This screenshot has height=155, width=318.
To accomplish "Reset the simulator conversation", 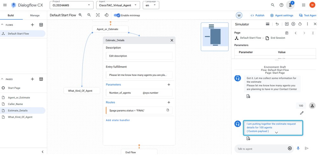I will click(300, 24).
